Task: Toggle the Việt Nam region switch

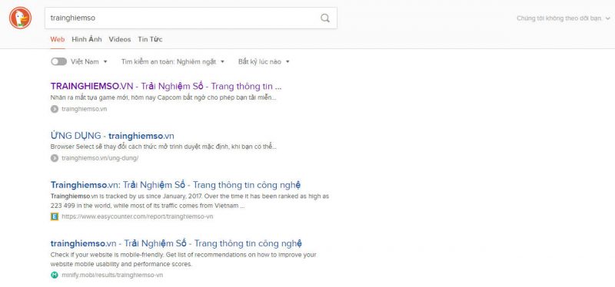Action: click(x=59, y=62)
